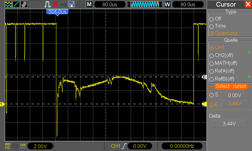Choose CH2(off) as cursor source
Image resolution: width=252 pixels, height=151 pixels.
[x=221, y=55]
